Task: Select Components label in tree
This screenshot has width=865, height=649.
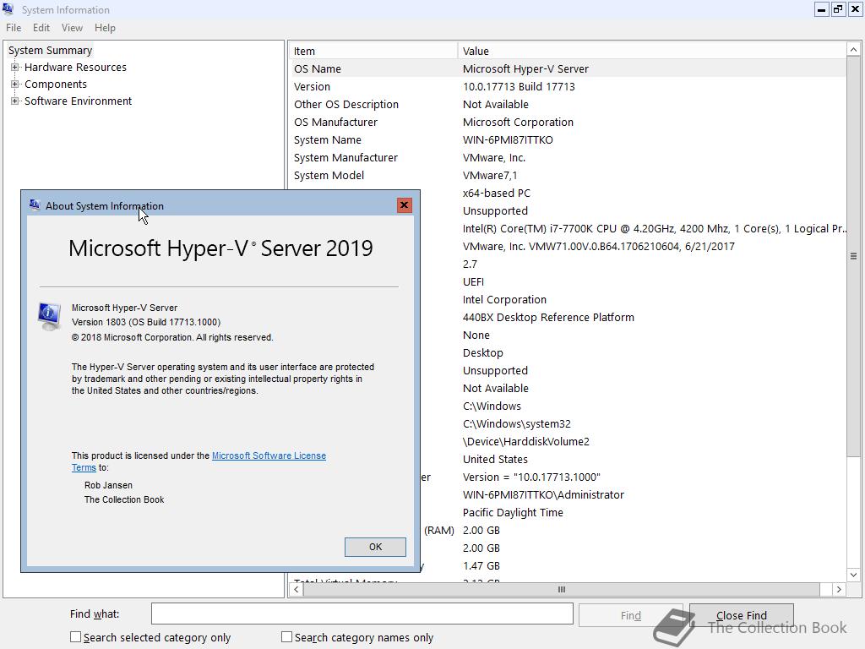Action: click(56, 85)
